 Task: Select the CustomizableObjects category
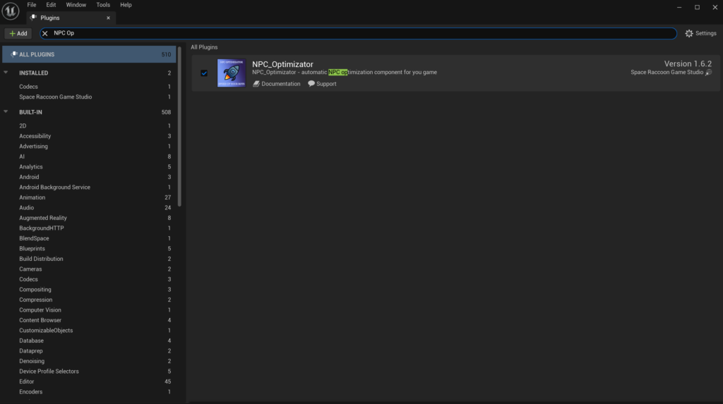click(x=89, y=330)
